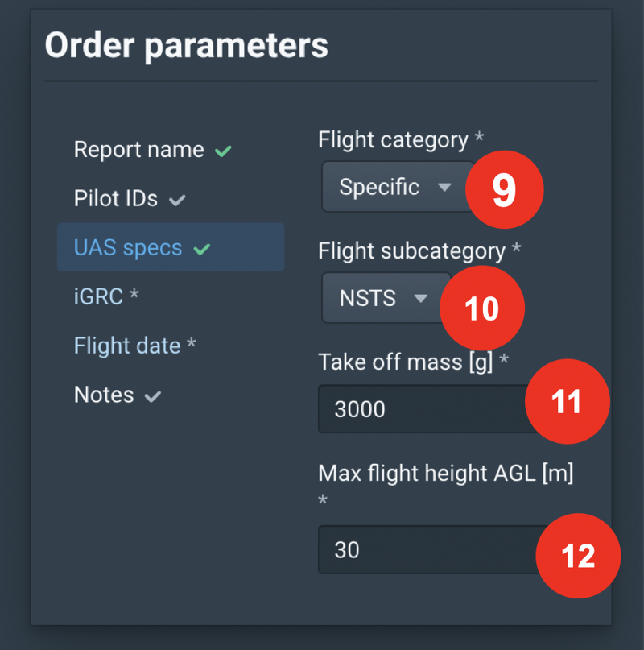The width and height of the screenshot is (644, 650).
Task: Open the Flight category dropdown
Action: (x=394, y=187)
